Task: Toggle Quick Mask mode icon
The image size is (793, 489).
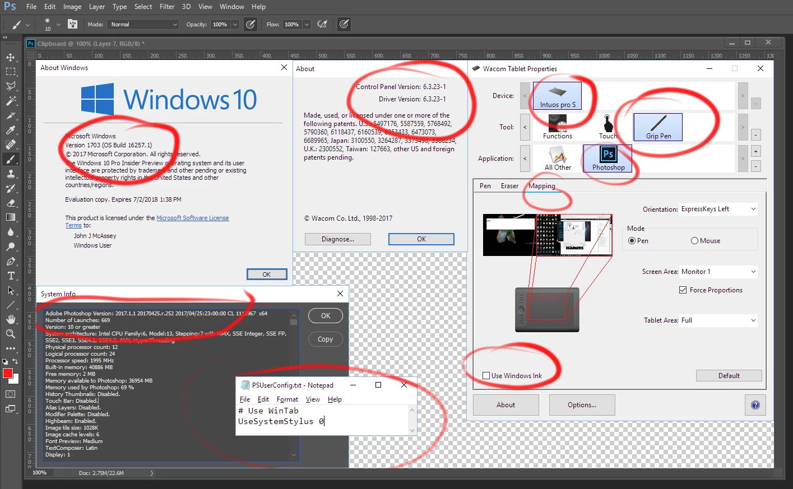Action: pos(11,394)
